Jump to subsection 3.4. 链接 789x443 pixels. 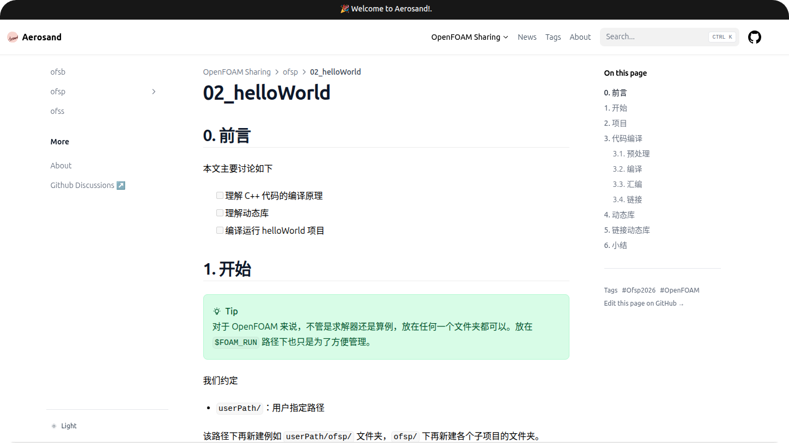pos(627,199)
